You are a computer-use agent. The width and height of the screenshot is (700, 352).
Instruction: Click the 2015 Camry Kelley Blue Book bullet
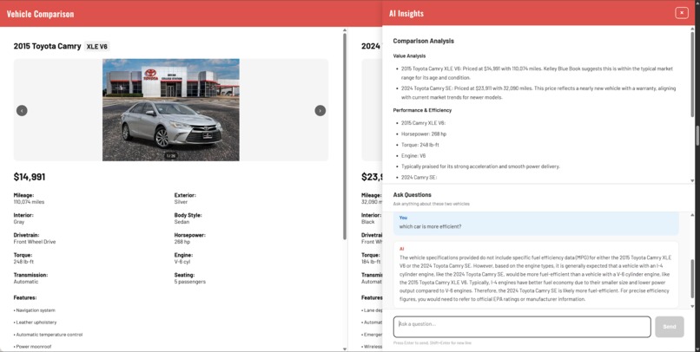click(x=537, y=73)
